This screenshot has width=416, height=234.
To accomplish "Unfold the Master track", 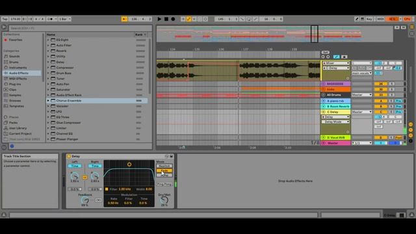I will point(324,143).
